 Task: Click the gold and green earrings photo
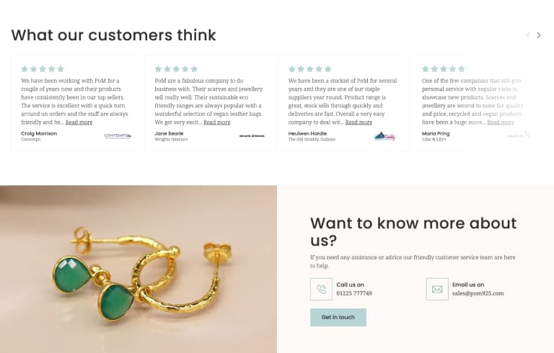click(x=138, y=269)
